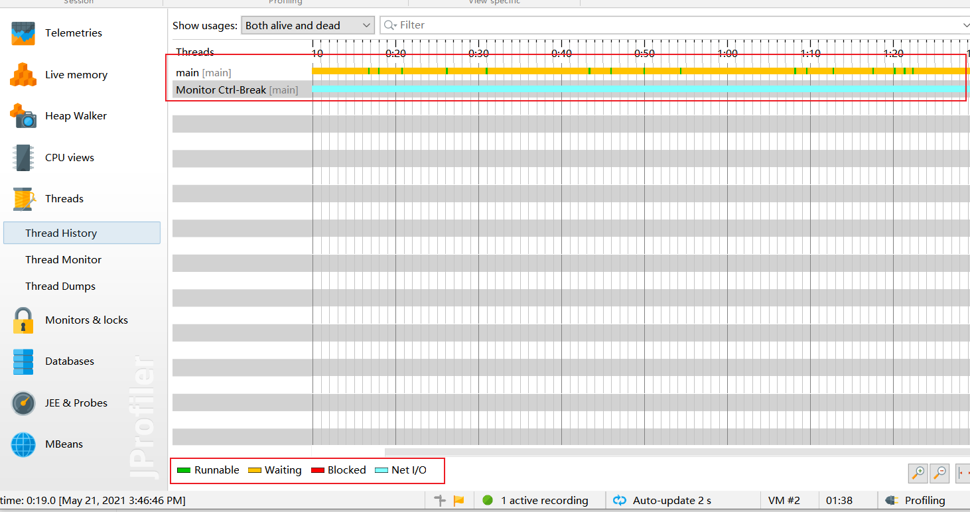This screenshot has width=970, height=512.
Task: Click the Auto-update 2 s status text
Action: point(672,501)
